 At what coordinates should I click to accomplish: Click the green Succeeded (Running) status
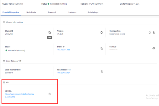click(x=16, y=50)
